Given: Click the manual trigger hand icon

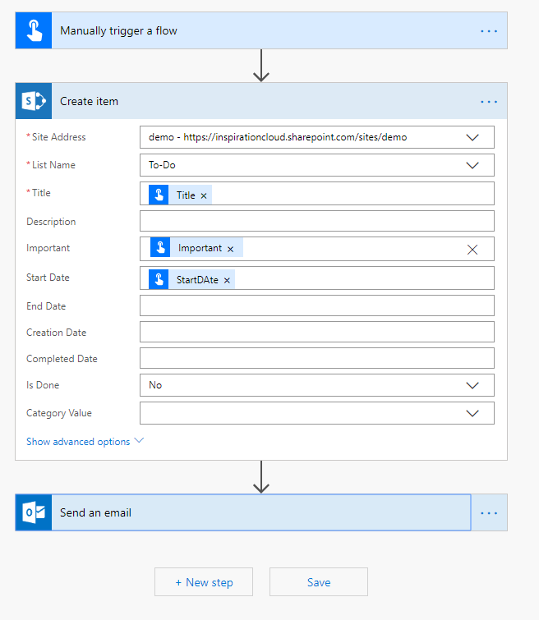Looking at the screenshot, I should coord(34,30).
